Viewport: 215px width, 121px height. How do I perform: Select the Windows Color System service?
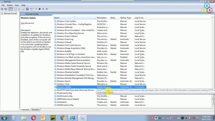(66, 21)
